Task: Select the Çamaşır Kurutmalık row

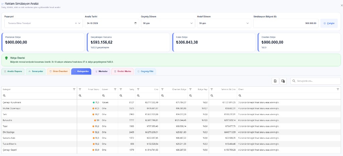Action: click(171, 102)
